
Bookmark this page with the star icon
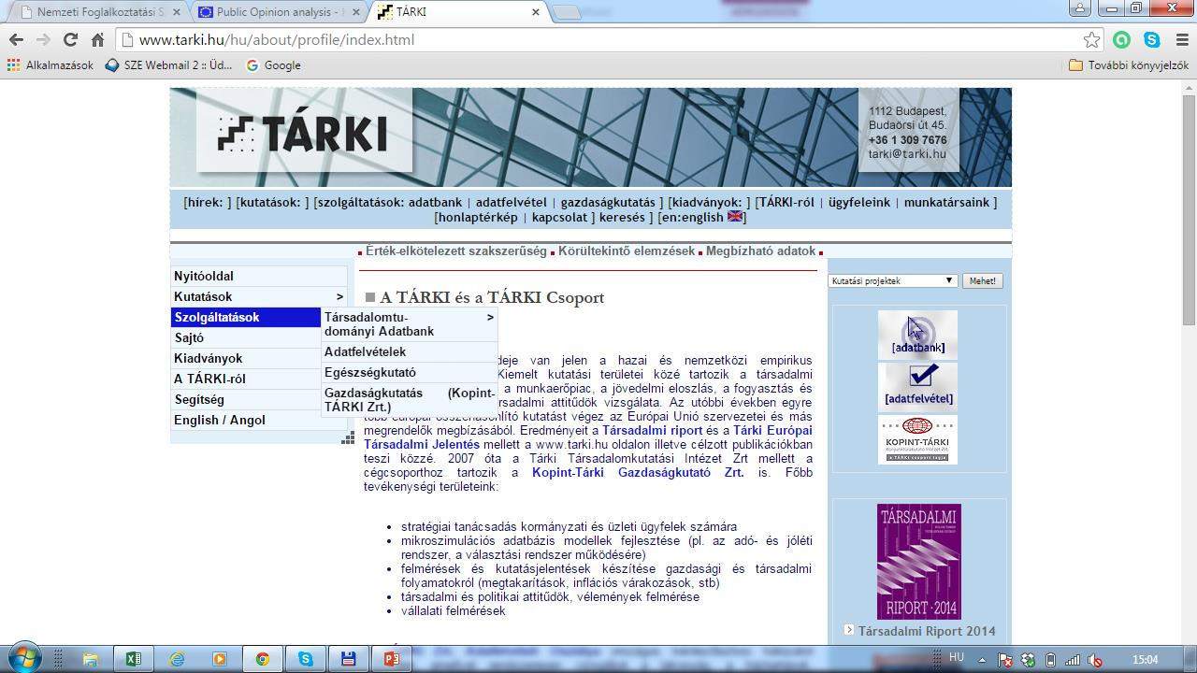(1091, 40)
